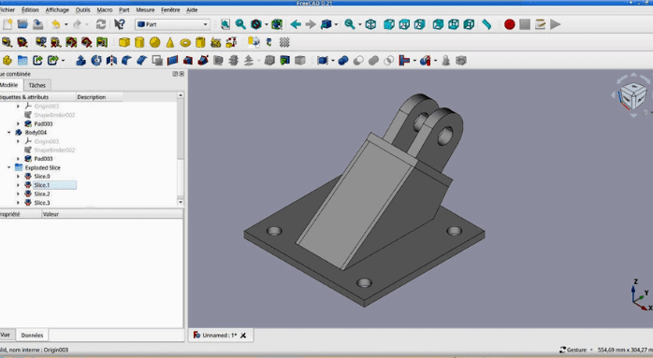Switch to front view

click(x=388, y=24)
